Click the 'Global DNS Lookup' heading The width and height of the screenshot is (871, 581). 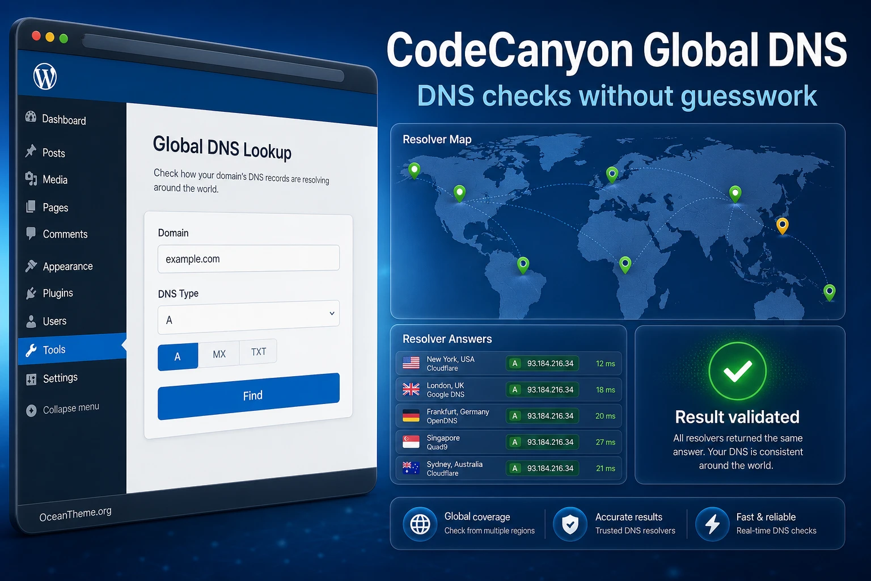click(x=222, y=148)
